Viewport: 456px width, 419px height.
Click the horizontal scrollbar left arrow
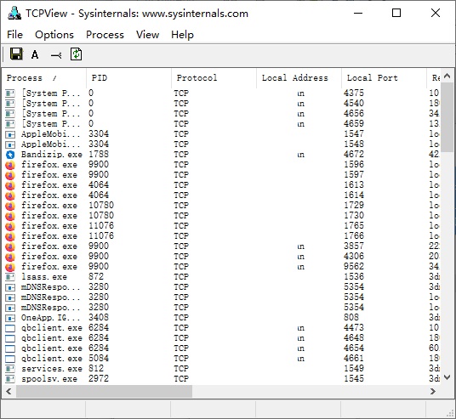coord(9,392)
